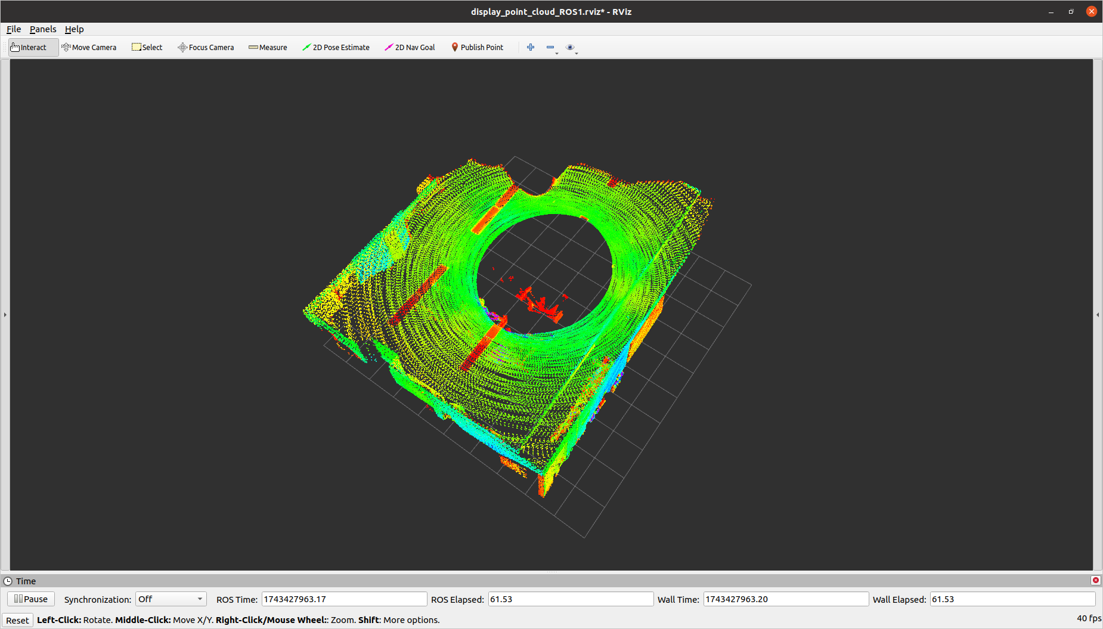
Task: Open the Panels menu
Action: (43, 29)
